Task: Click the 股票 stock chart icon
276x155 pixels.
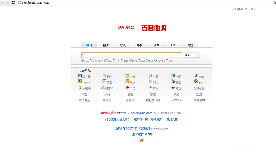Action: 104,82
